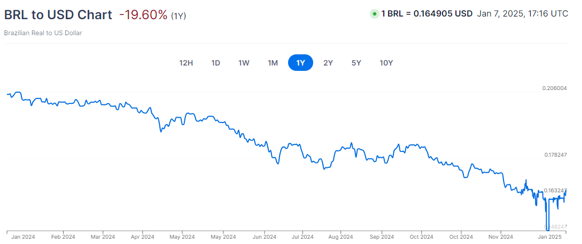This screenshot has width=582, height=244.
Task: Click the Sep 2024 axis marker
Action: coord(382,237)
